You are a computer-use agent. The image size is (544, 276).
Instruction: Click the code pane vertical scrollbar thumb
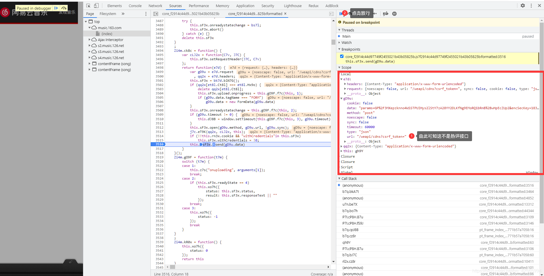click(x=333, y=42)
